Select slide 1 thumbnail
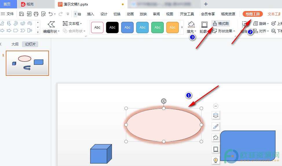The height and width of the screenshot is (166, 282). tap(27, 63)
